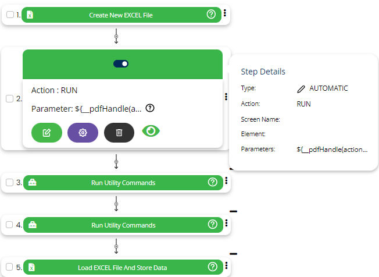The image size is (379, 277).
Task: Check the checkbox for step 1
Action: click(10, 15)
